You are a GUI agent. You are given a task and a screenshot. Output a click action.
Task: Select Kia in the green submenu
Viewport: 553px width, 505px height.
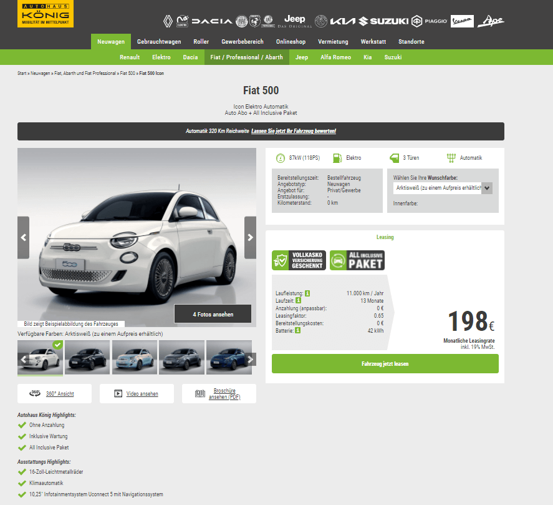point(367,57)
